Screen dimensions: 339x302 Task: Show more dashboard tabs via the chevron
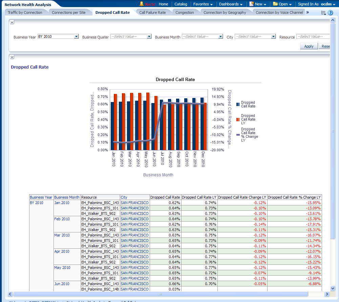click(x=308, y=12)
